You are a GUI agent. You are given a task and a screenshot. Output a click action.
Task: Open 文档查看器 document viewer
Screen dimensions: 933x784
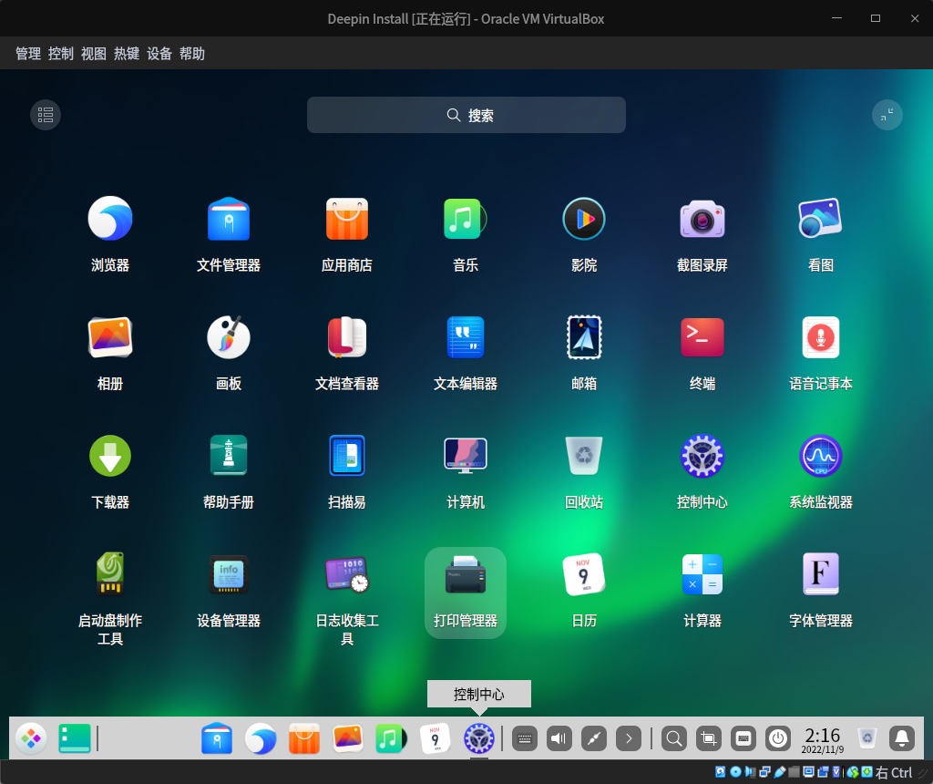(347, 337)
